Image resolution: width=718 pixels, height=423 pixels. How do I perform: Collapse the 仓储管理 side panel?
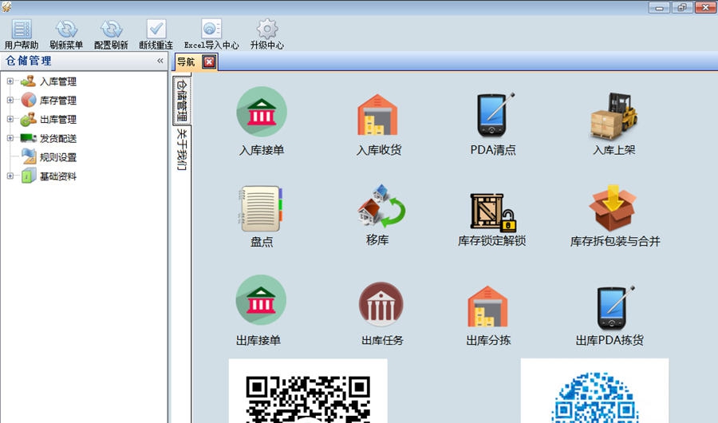pyautogui.click(x=160, y=61)
